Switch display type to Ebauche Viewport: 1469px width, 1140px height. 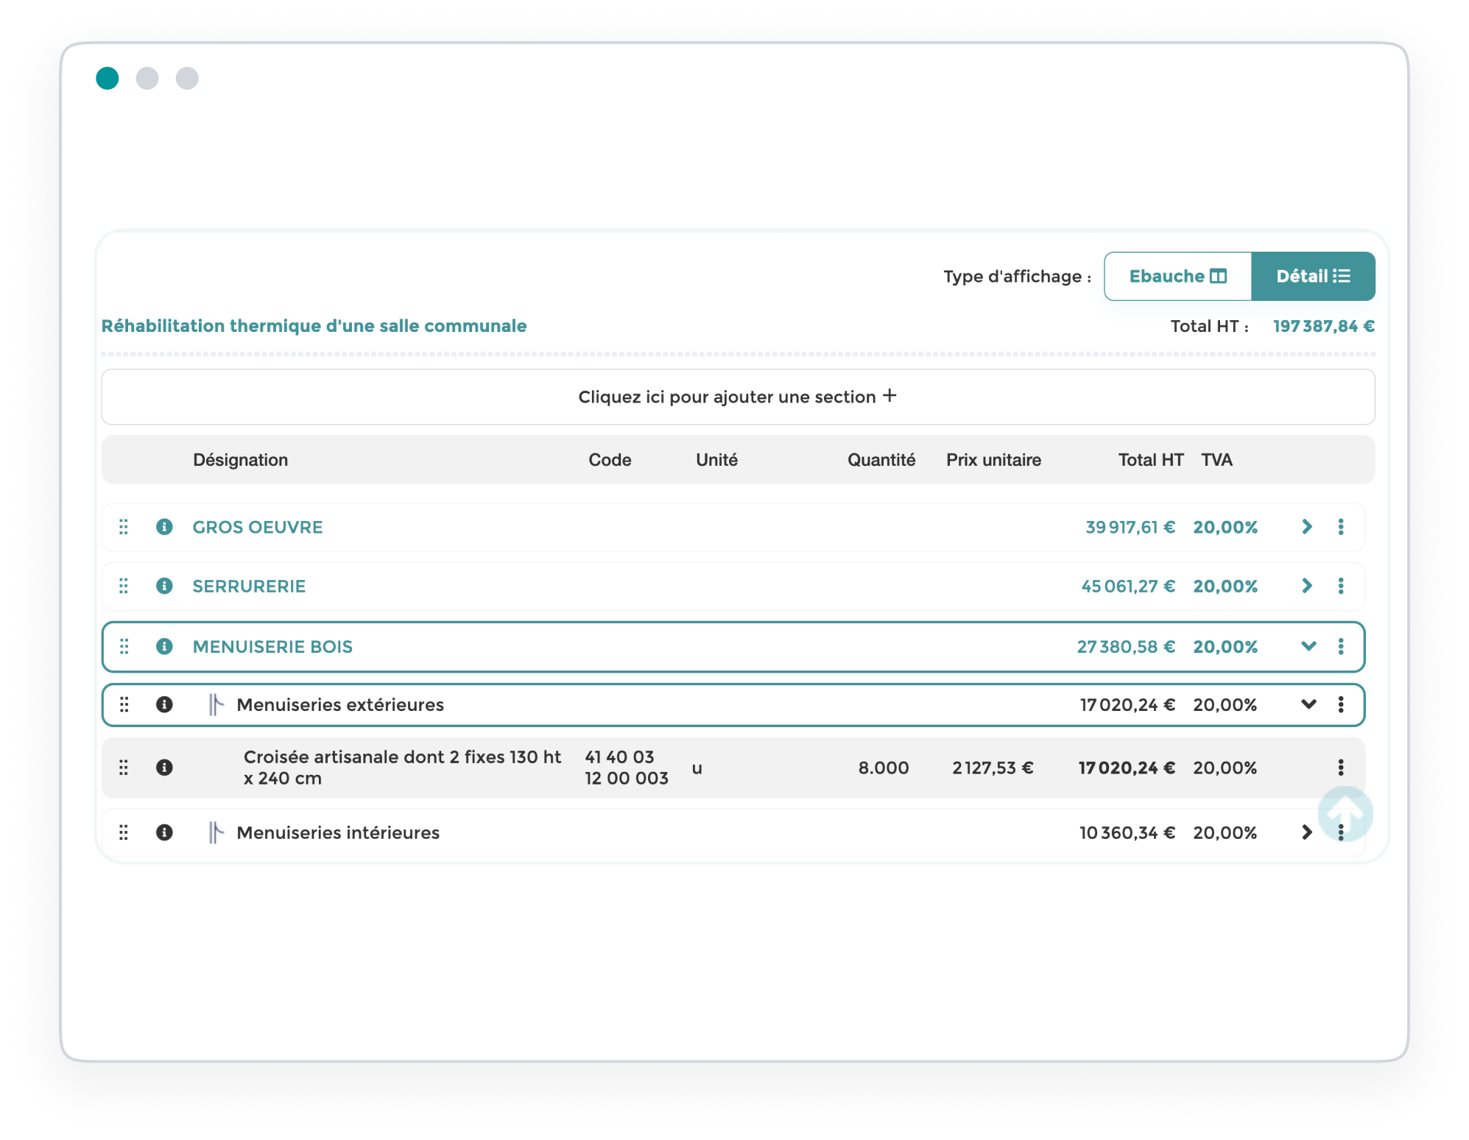(x=1177, y=276)
